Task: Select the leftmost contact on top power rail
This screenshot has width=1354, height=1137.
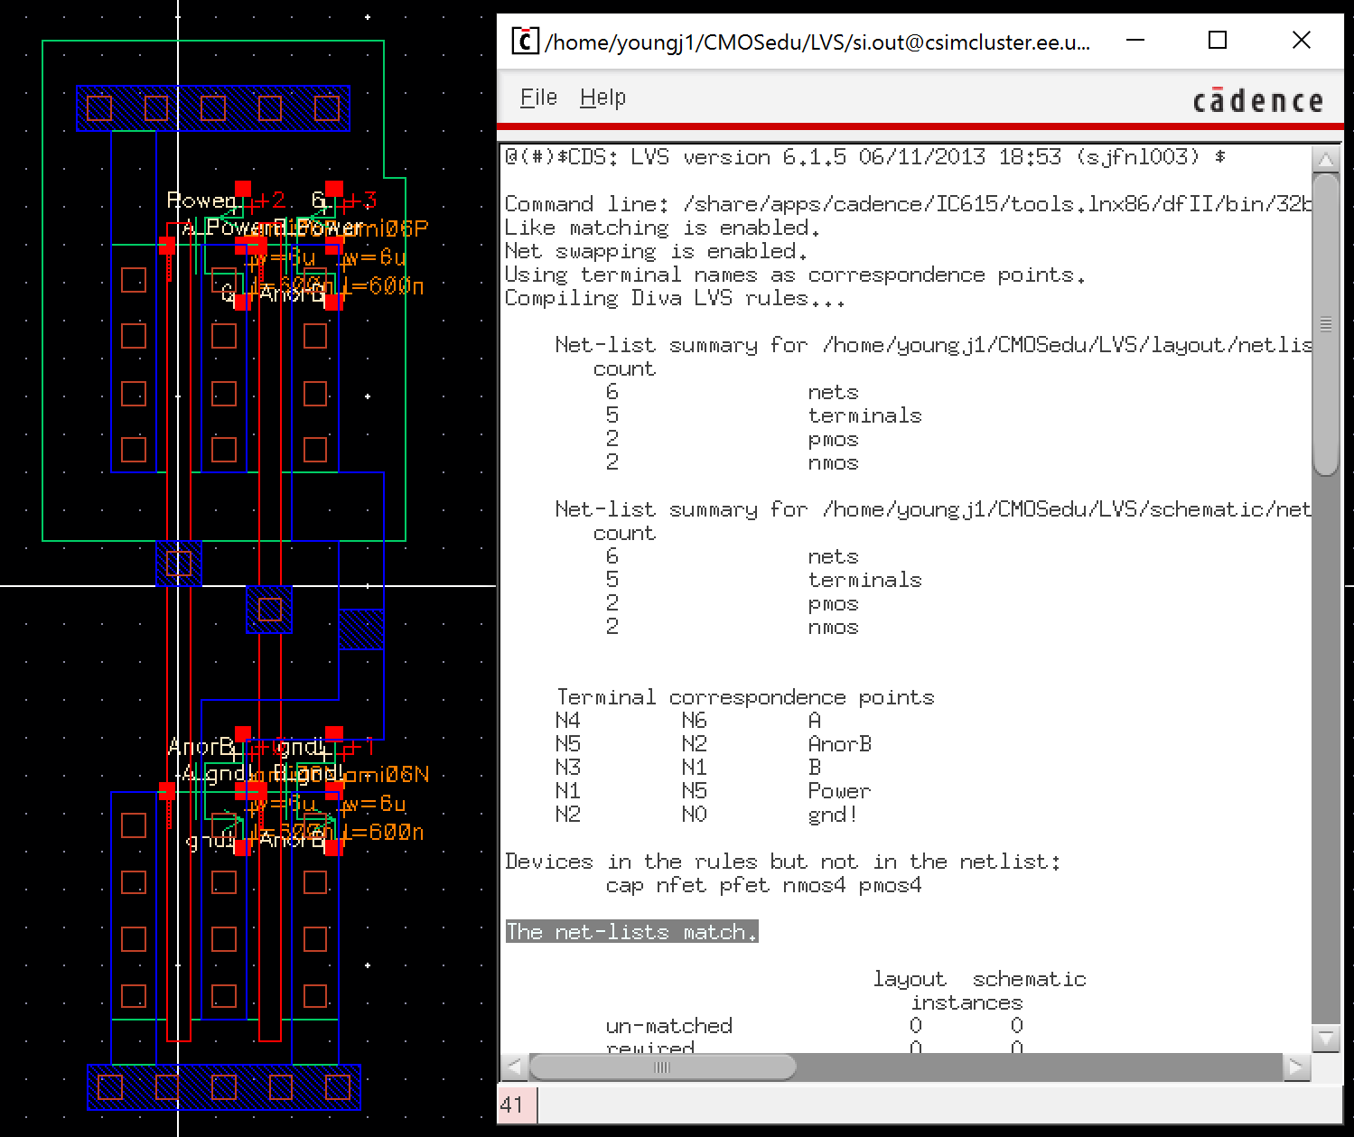Action: [99, 108]
